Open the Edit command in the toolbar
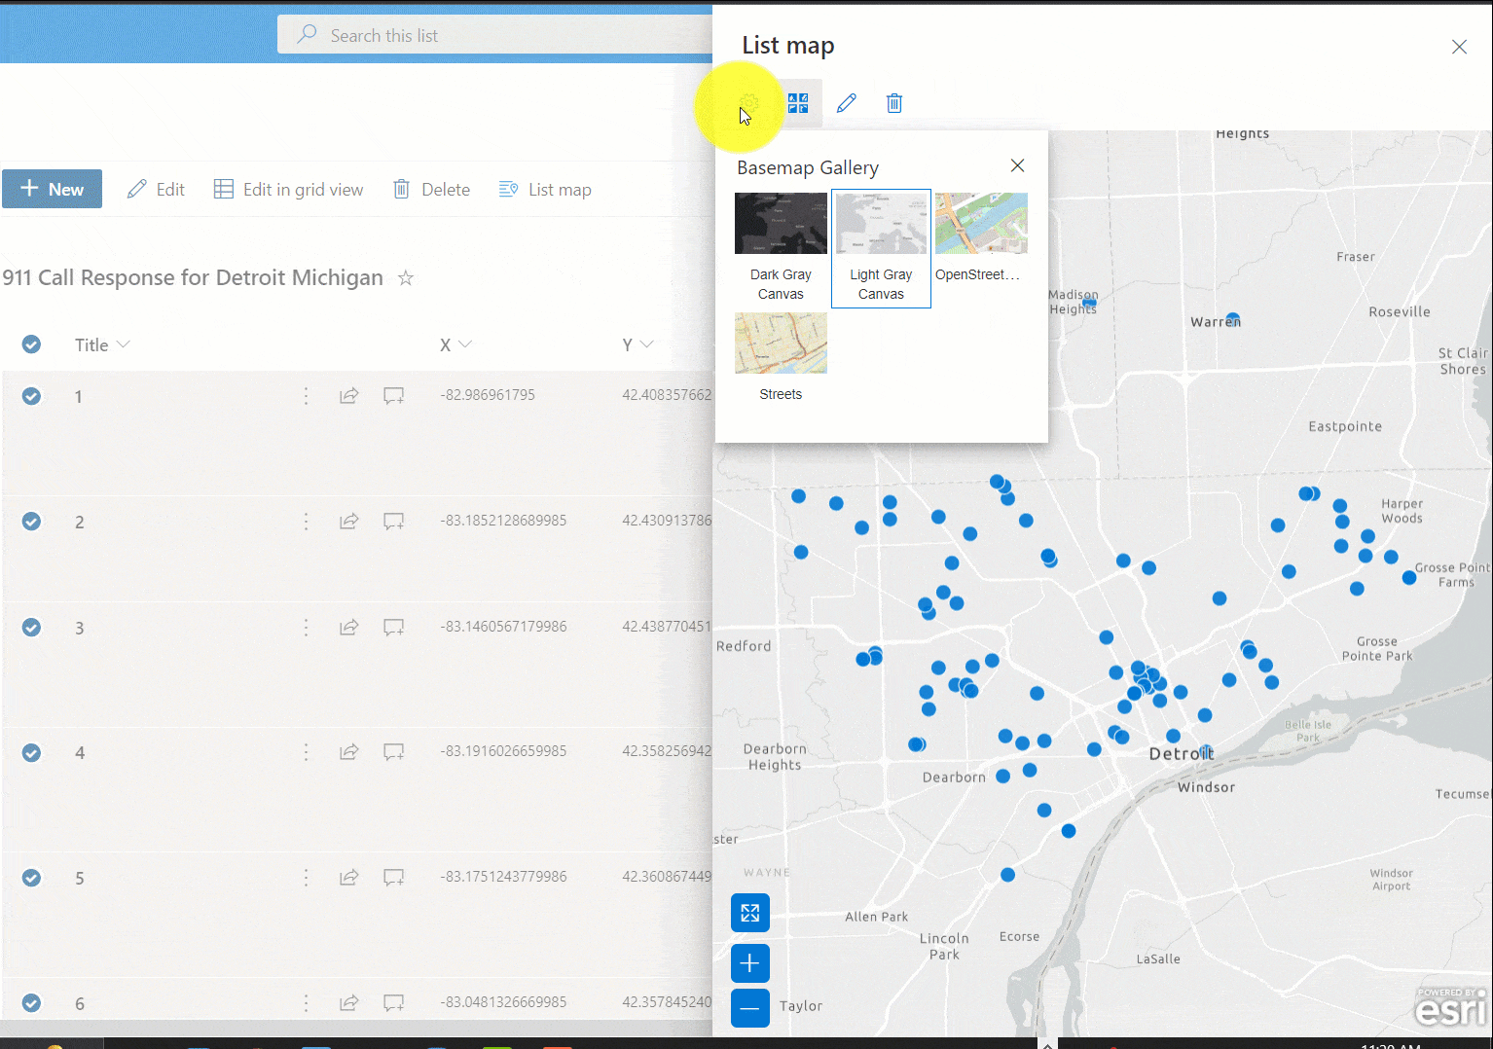Viewport: 1493px width, 1049px height. (x=156, y=189)
